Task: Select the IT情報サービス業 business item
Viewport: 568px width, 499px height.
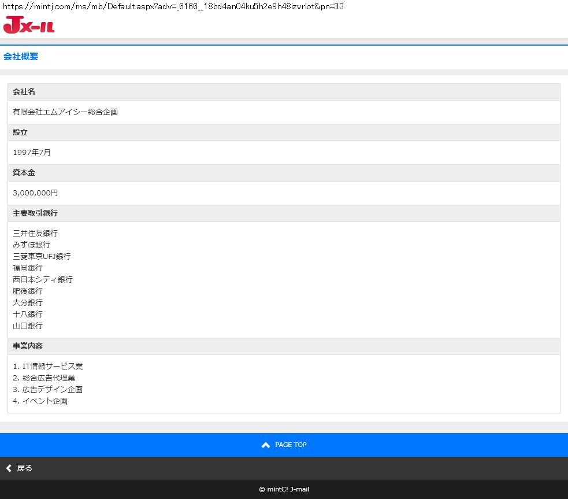Action: 53,367
